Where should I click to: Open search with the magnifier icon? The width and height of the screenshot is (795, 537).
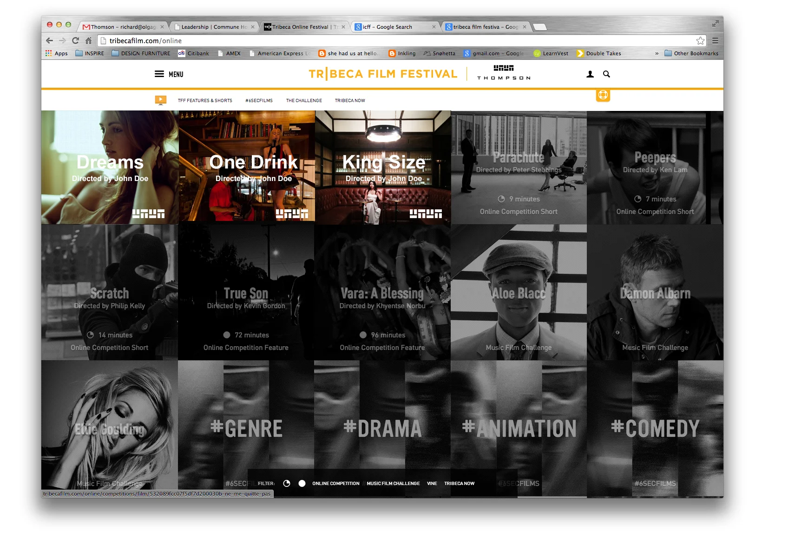tap(606, 74)
